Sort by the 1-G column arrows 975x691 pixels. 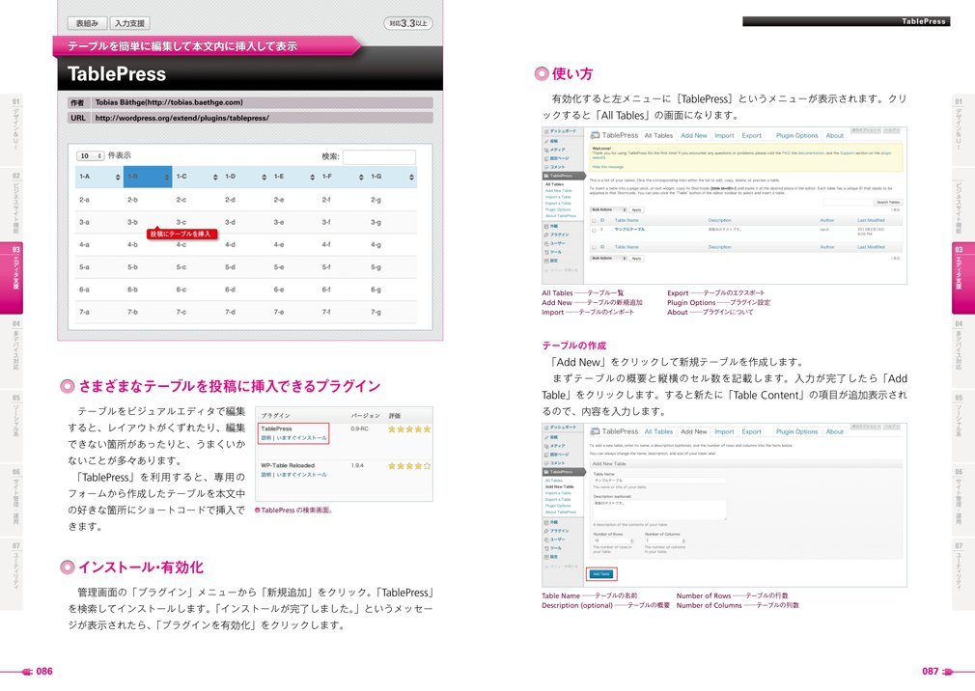tap(411, 178)
